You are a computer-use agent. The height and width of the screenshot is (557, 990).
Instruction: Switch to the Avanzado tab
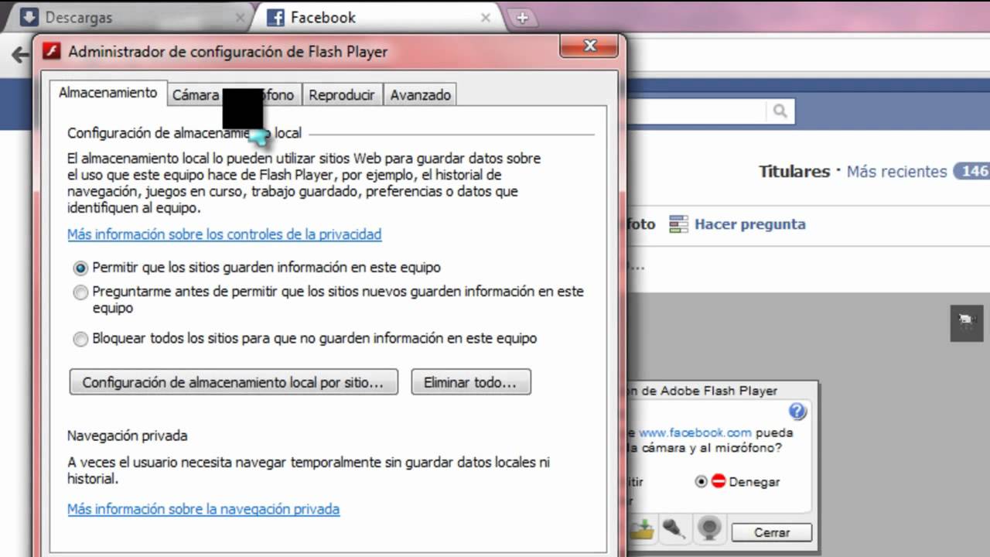tap(420, 95)
